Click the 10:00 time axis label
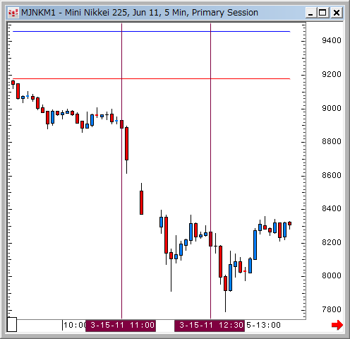This screenshot has height=339, width=350. tap(75, 326)
